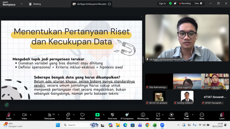Show Meeting info

[143, 115]
